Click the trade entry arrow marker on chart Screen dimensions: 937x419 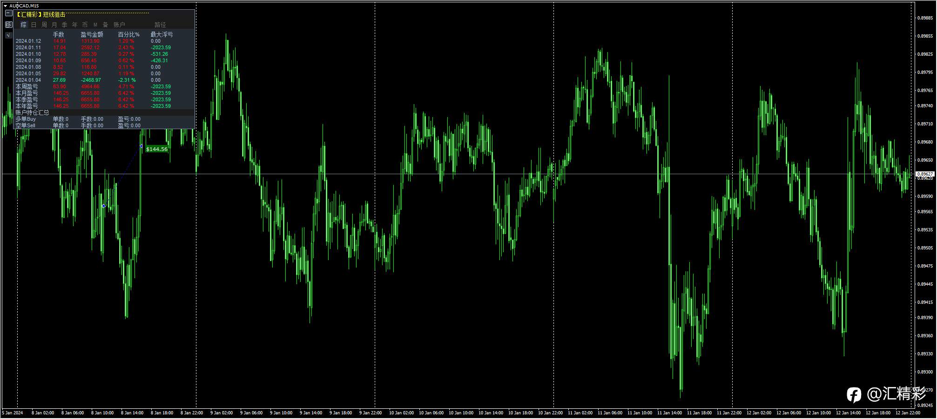104,206
